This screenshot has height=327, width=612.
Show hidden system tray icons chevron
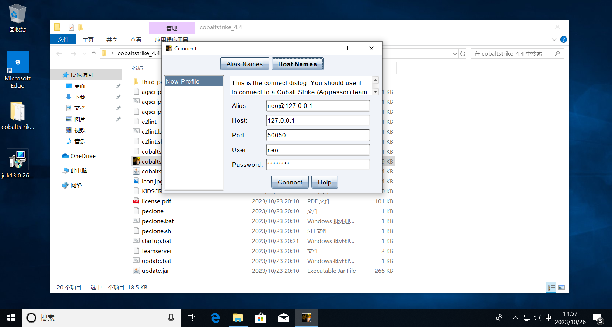coord(515,318)
